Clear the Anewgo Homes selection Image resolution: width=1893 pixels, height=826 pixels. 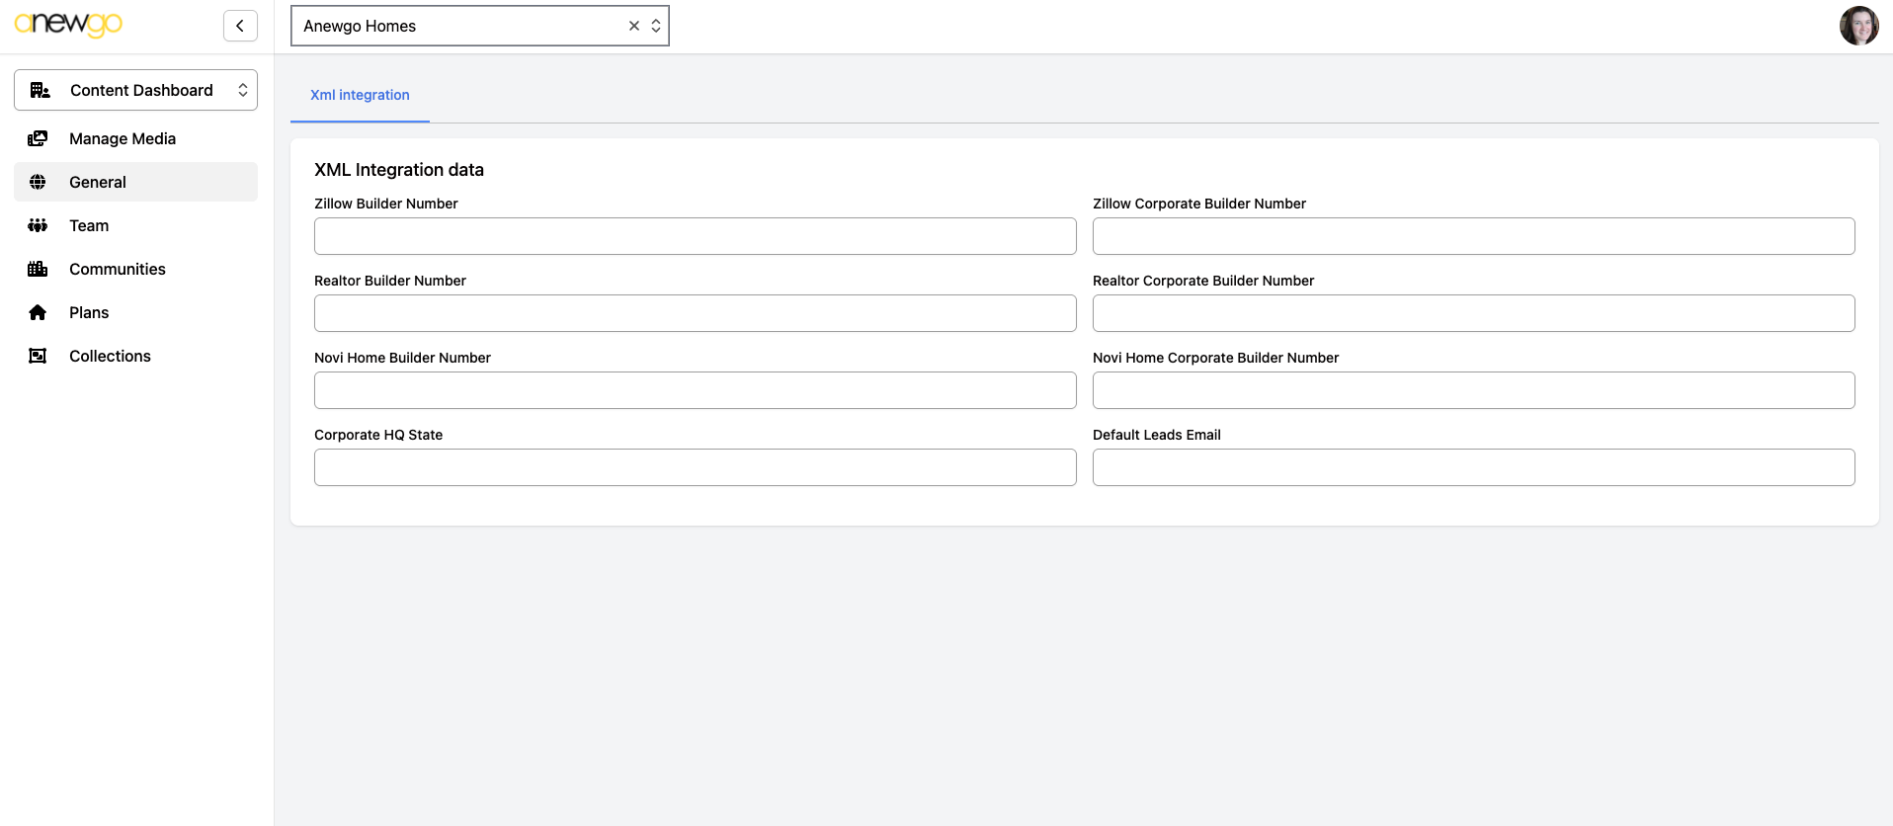[x=634, y=26]
